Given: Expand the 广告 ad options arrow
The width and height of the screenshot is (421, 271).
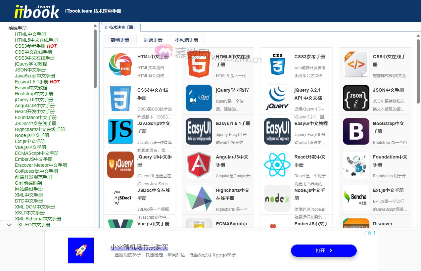Looking at the screenshot, I should pyautogui.click(x=375, y=233).
